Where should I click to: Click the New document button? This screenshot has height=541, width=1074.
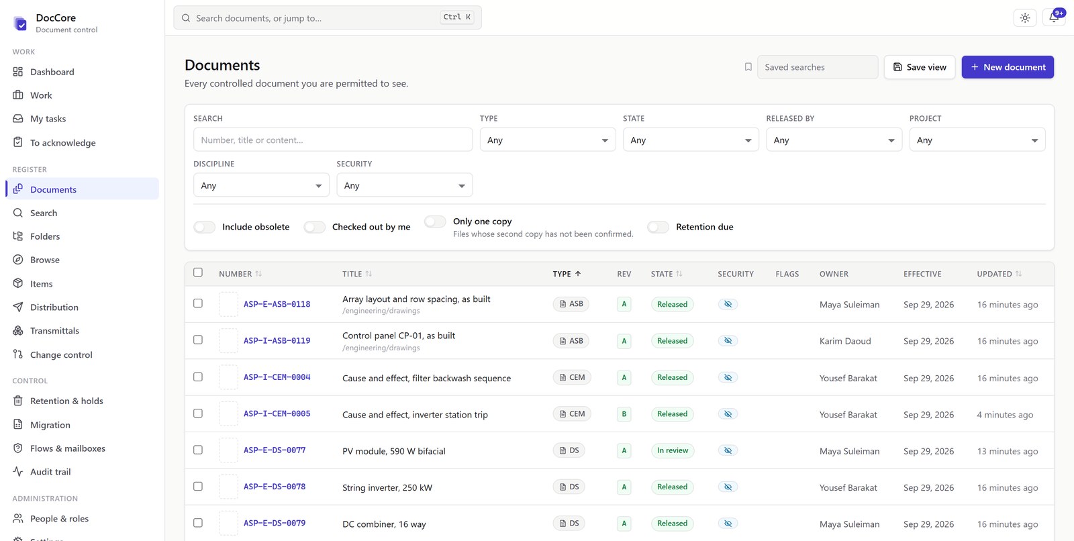click(x=1008, y=67)
